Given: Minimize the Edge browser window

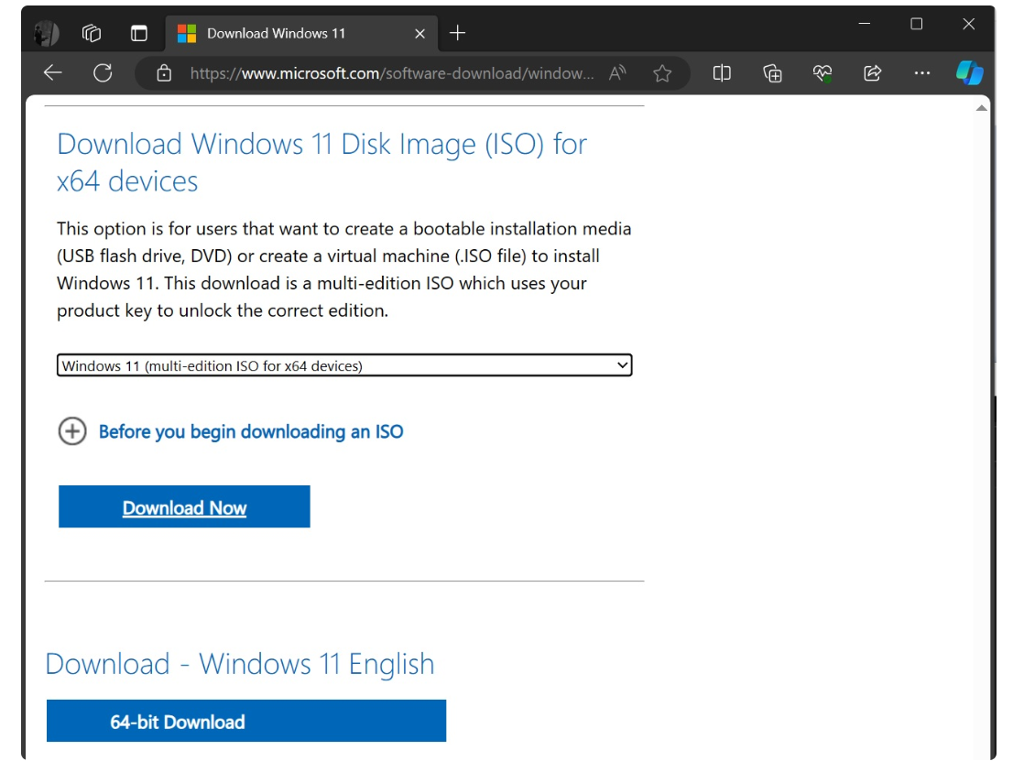Looking at the screenshot, I should (x=865, y=24).
